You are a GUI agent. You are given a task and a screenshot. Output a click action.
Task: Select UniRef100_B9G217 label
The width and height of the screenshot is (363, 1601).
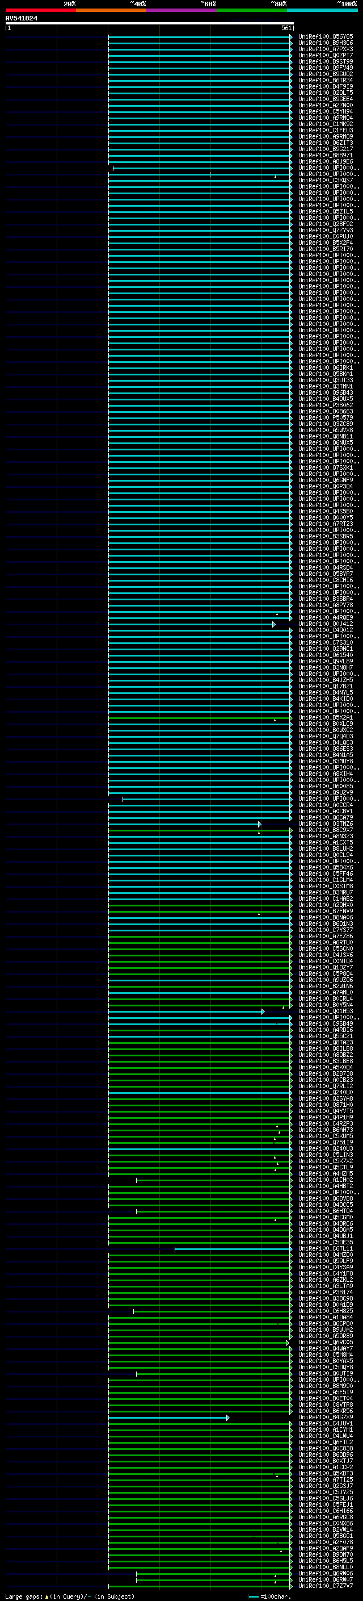[326, 149]
